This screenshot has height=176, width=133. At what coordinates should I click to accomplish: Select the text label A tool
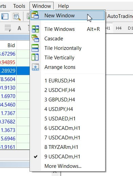pos(19,28)
